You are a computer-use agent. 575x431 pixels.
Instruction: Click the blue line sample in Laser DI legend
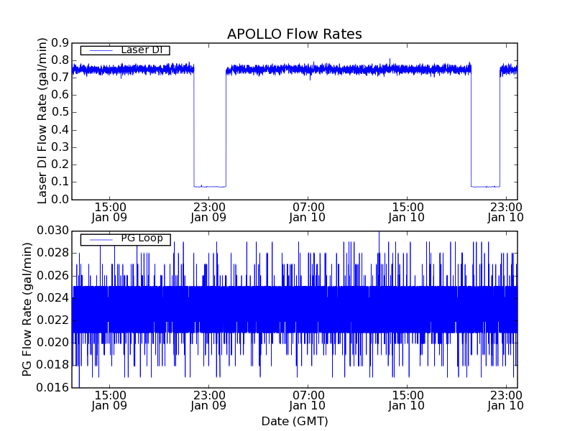(101, 50)
